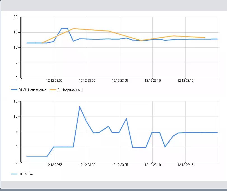
Task: Click current curve's dip to zero after 23:10
Action: tap(165, 147)
